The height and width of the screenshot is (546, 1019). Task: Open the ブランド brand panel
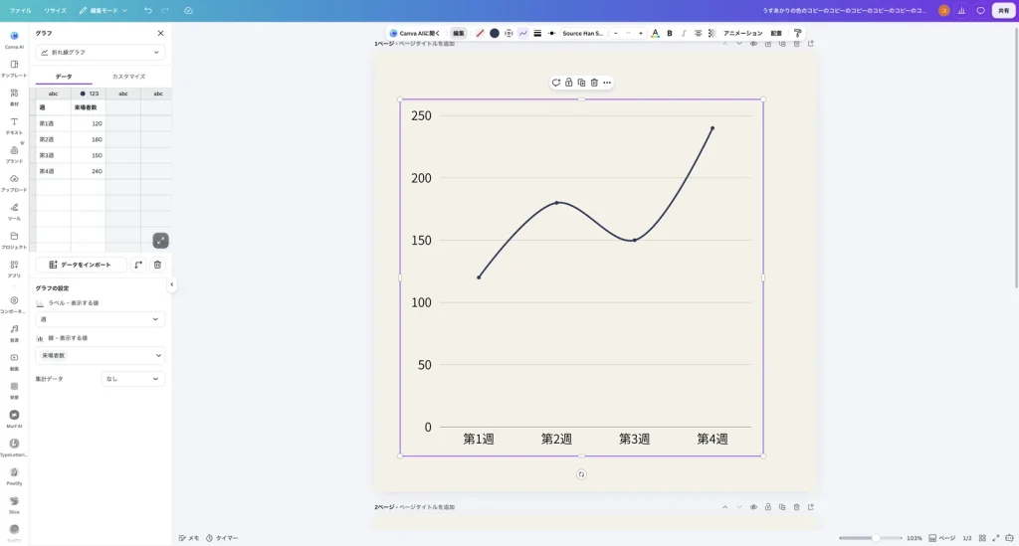(14, 154)
